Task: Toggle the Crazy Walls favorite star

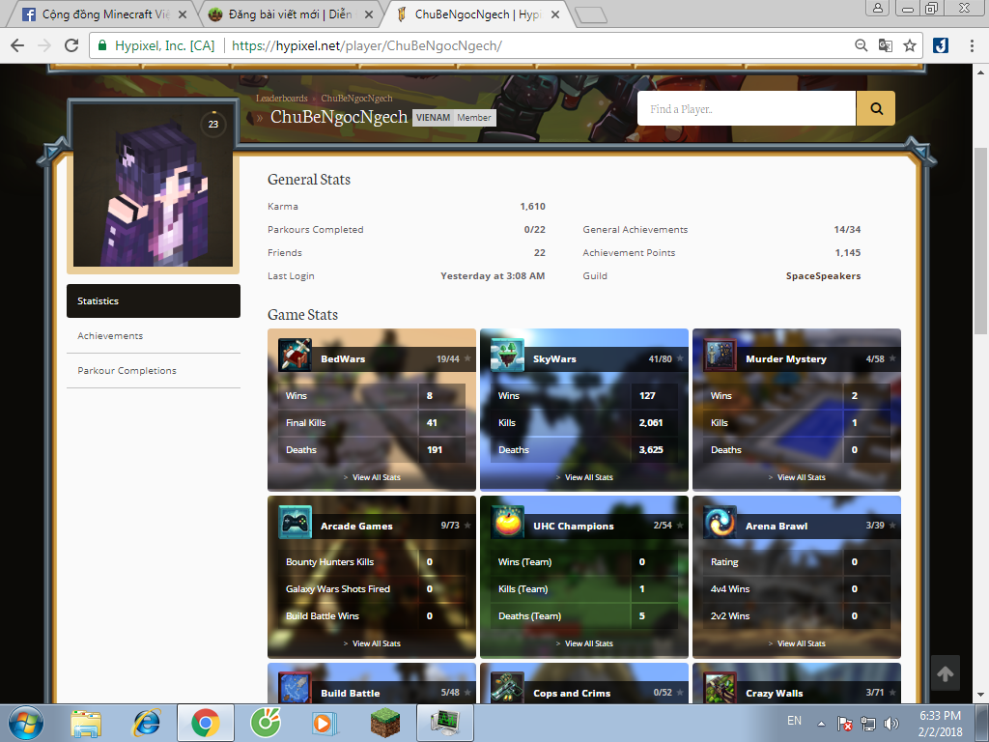Action: coord(892,692)
